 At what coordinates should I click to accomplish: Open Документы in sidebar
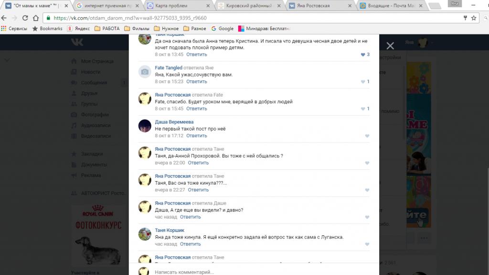point(89,165)
